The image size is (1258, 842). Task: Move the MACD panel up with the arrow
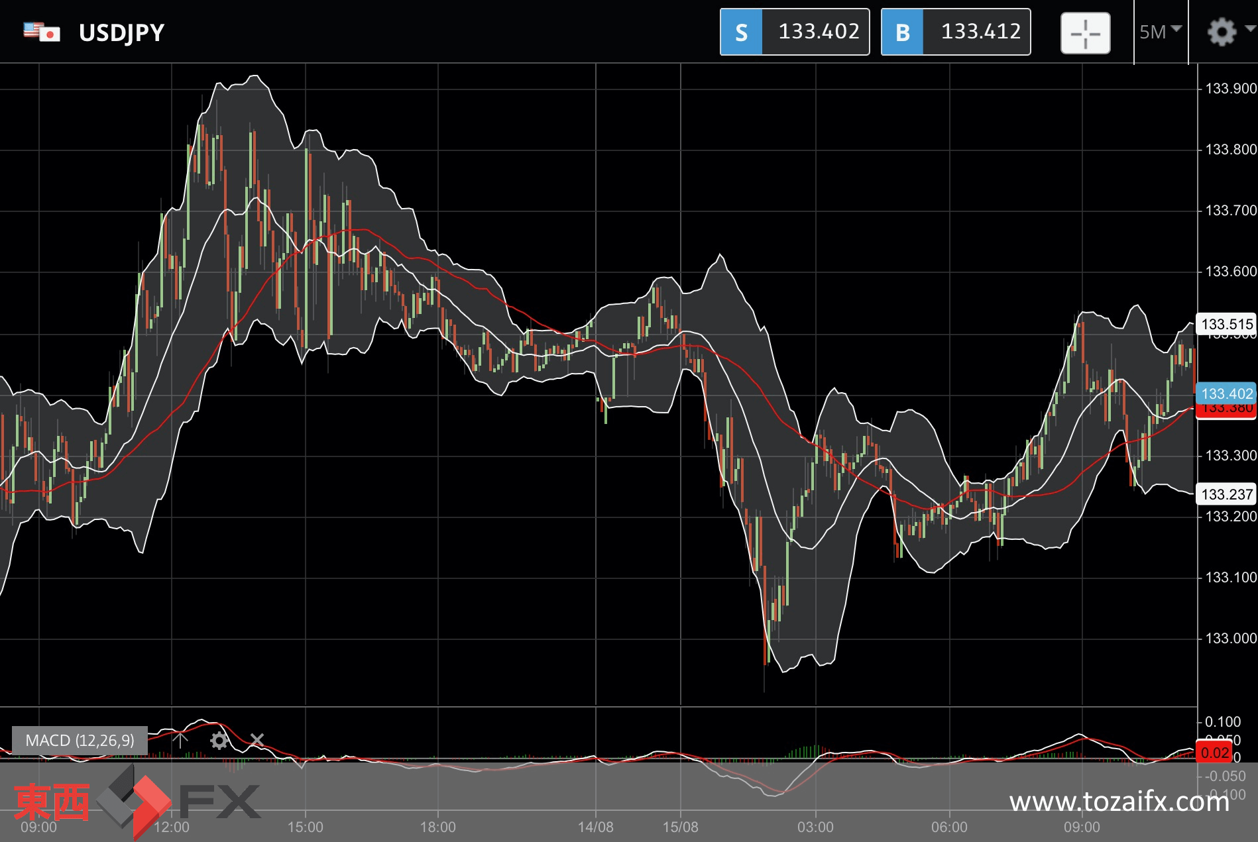point(180,740)
